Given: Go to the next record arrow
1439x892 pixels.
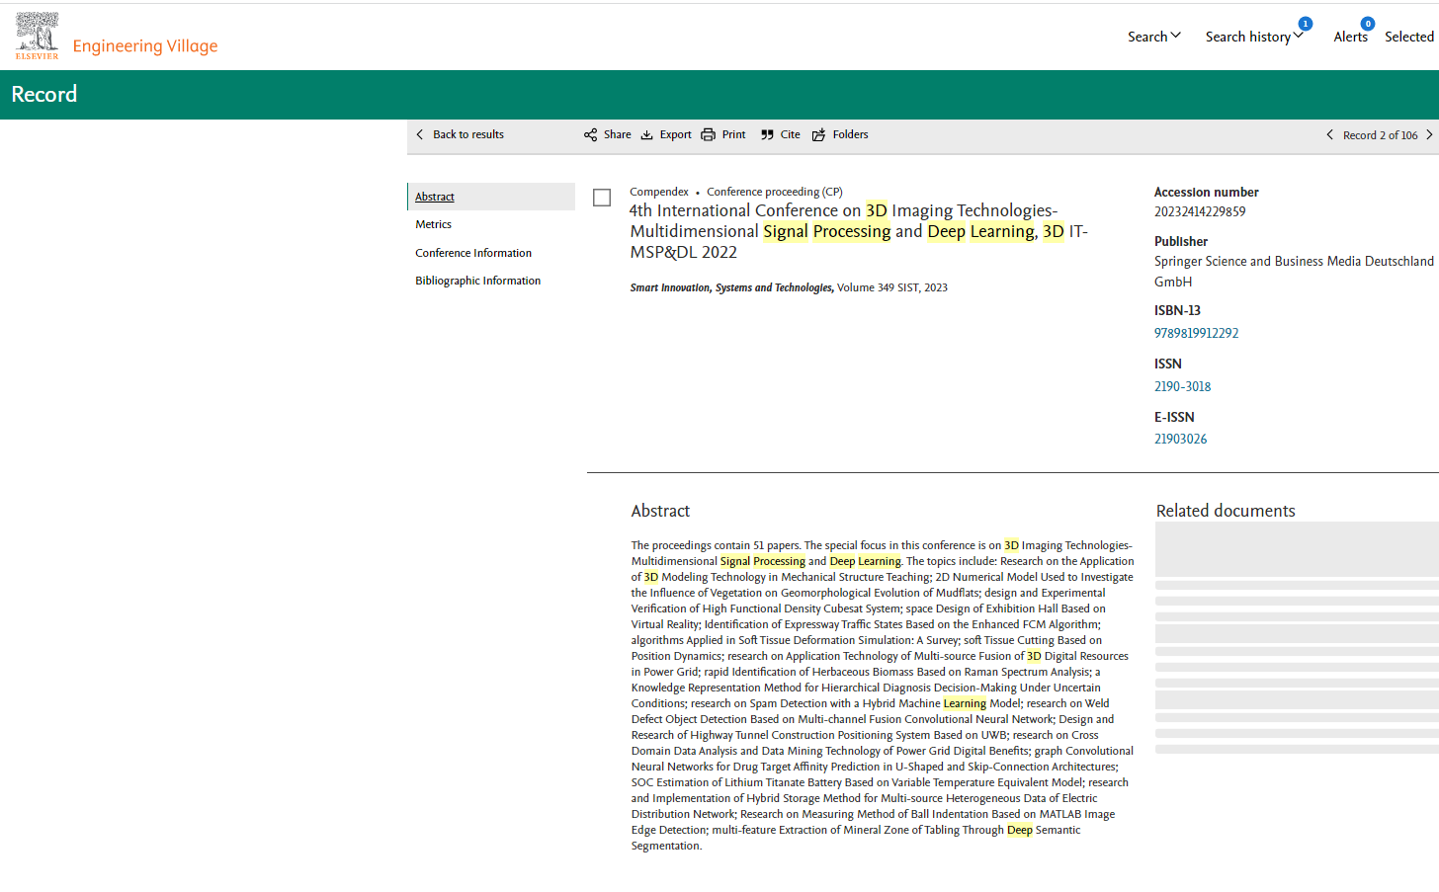Looking at the screenshot, I should coord(1429,134).
